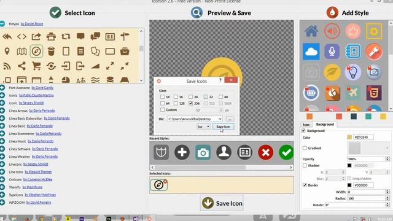Choose the green checkmark recent style

pyautogui.click(x=286, y=152)
